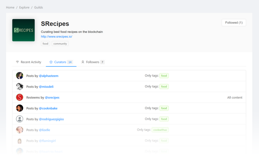Open @cooknbake's avatar
259x157 pixels.
pyautogui.click(x=20, y=108)
